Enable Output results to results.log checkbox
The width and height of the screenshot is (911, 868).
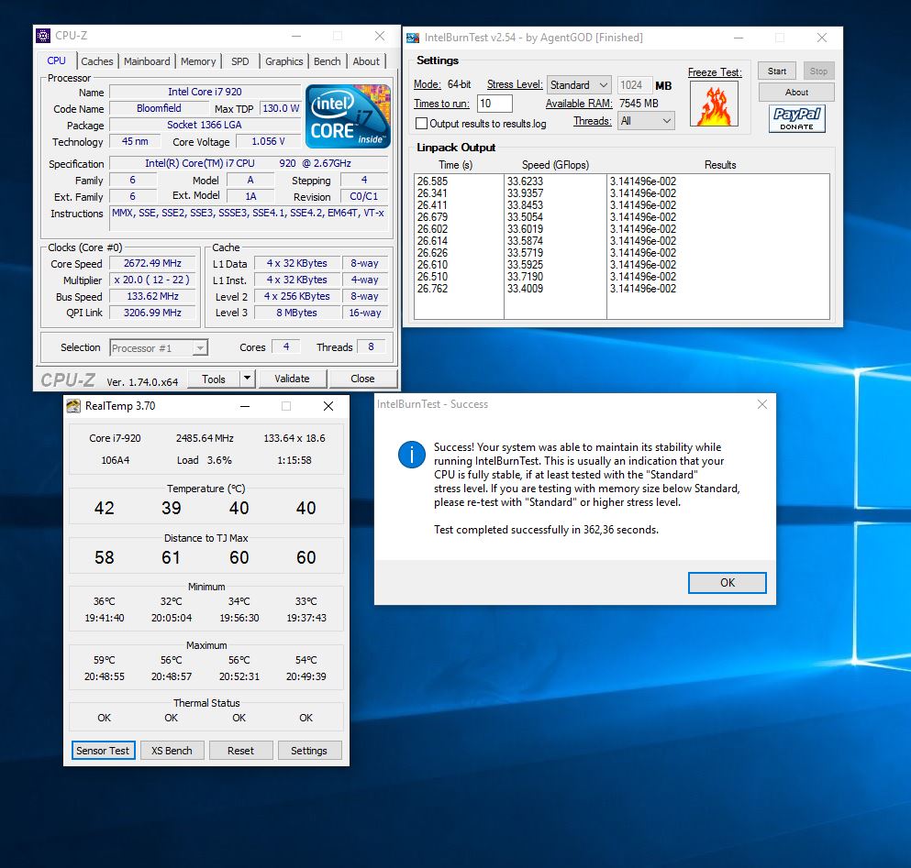[x=422, y=124]
